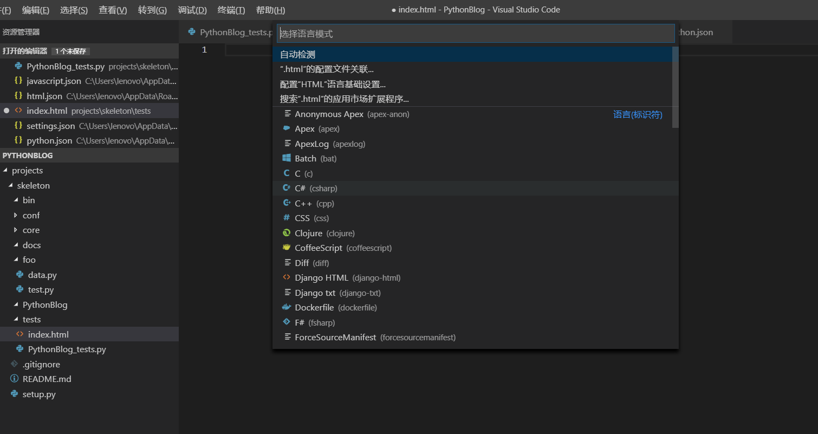Click the Python icon on PythonBlog_tests tab
This screenshot has height=434, width=818.
[192, 32]
